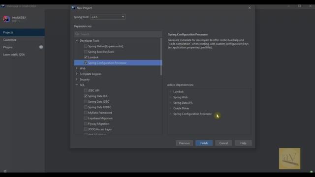Select Lombok in Added dependencies

[178, 92]
